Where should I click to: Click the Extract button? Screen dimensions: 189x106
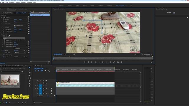point(118,62)
